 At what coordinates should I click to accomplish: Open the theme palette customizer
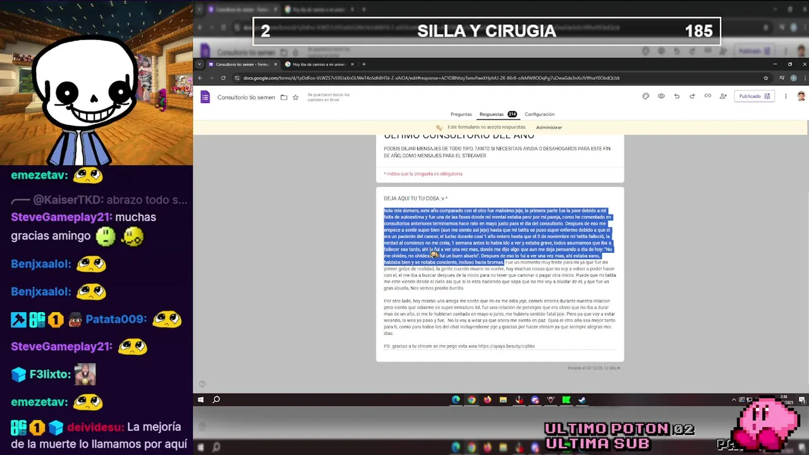tap(645, 96)
